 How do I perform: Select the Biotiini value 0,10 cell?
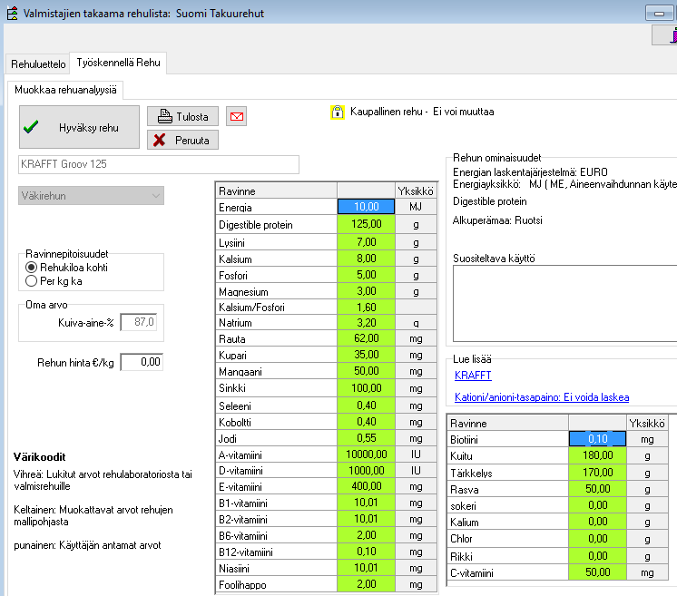coord(597,439)
